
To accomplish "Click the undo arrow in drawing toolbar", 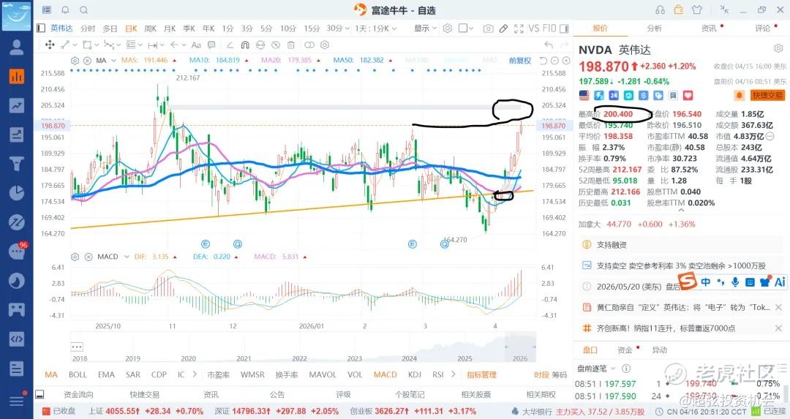I will pos(549,45).
